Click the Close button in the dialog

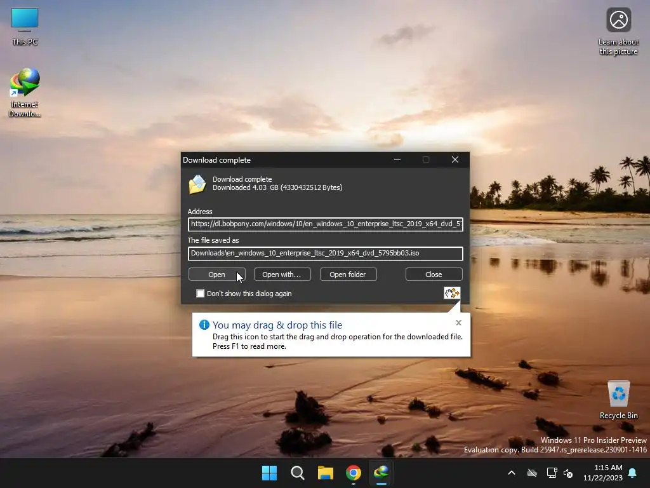pos(434,274)
